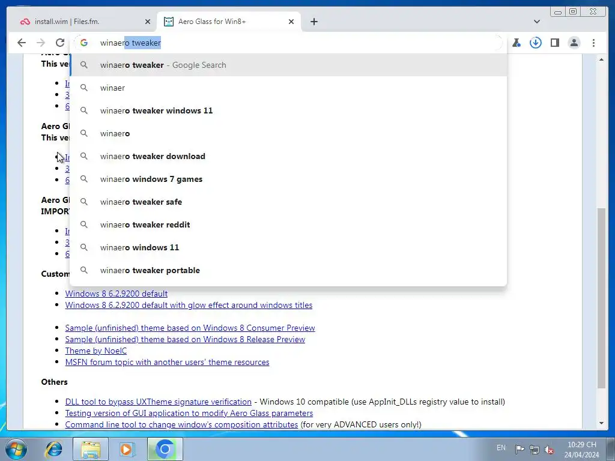The width and height of the screenshot is (615, 461).
Task: Click the network tray icon
Action: point(534,449)
